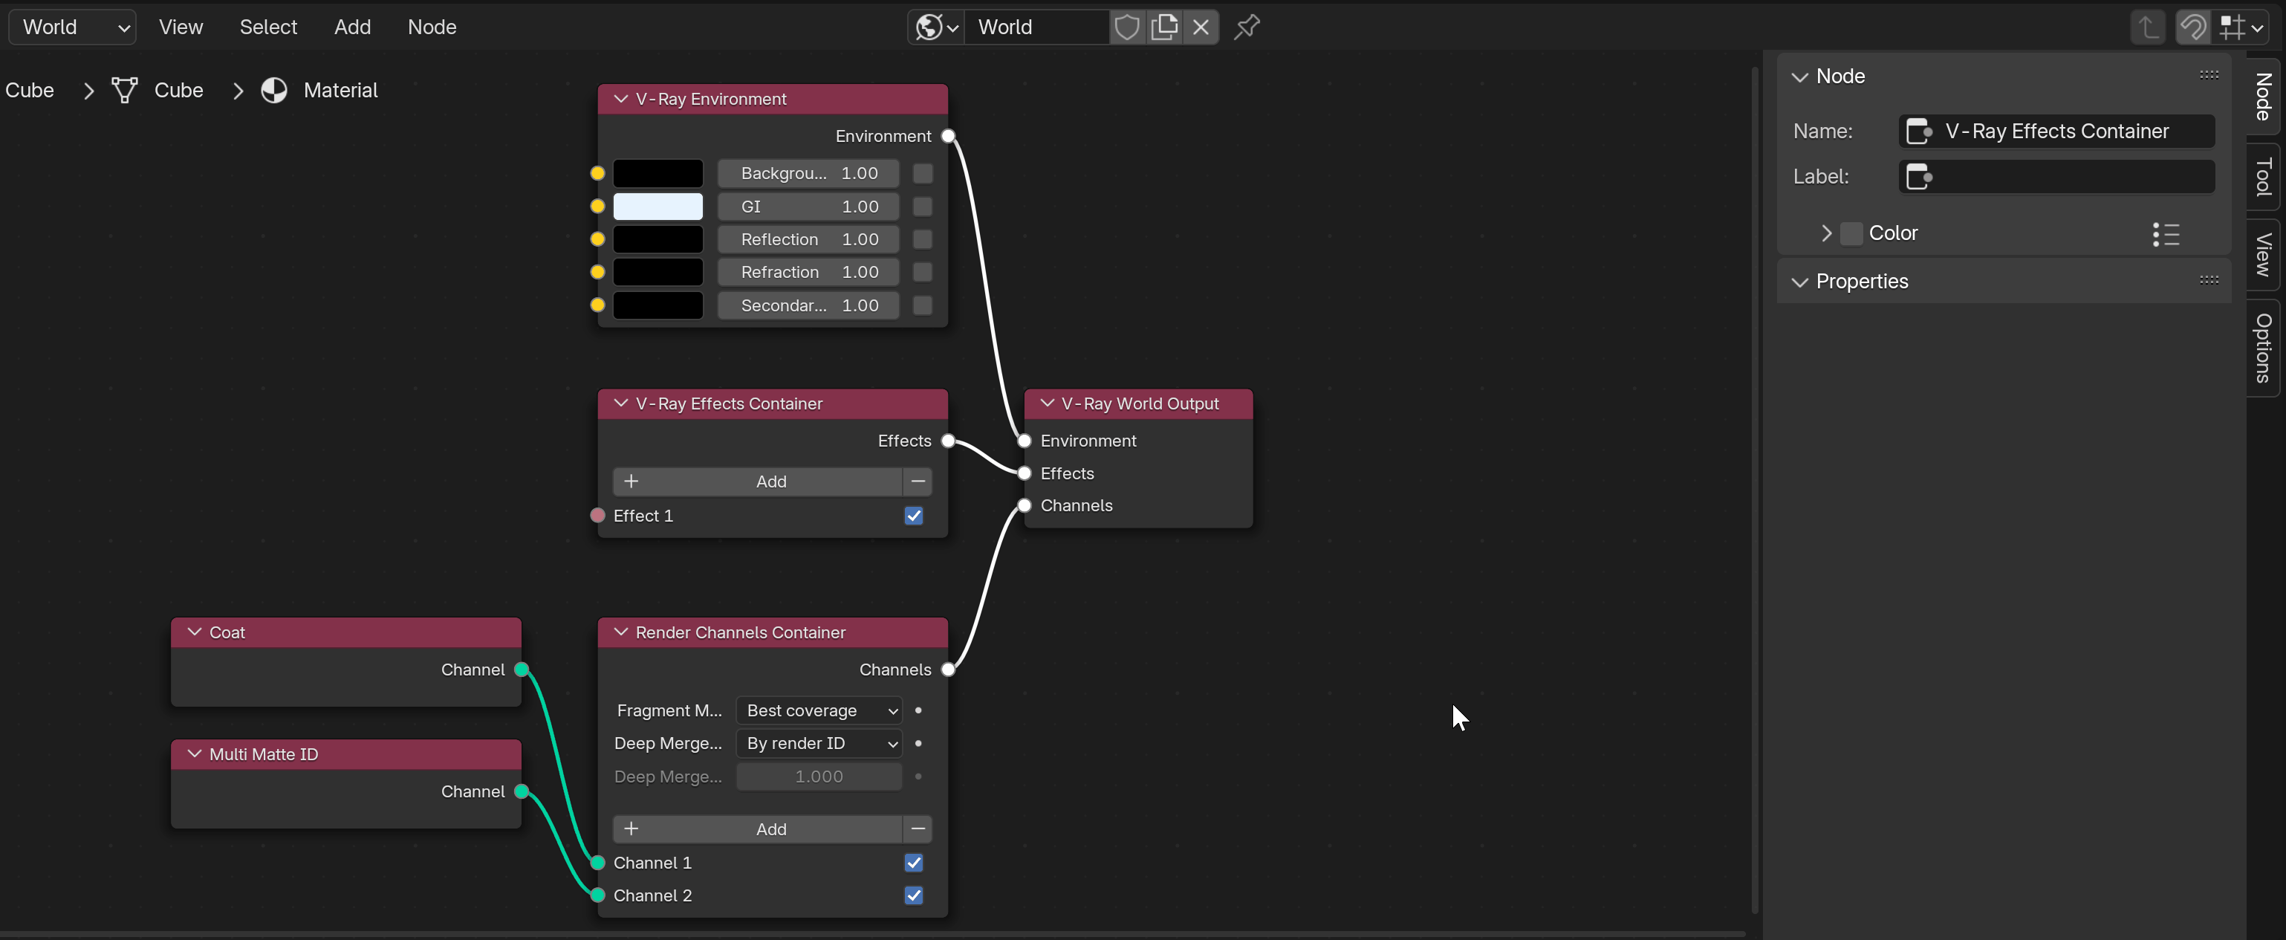
Task: Click the node Name input field
Action: (2056, 132)
